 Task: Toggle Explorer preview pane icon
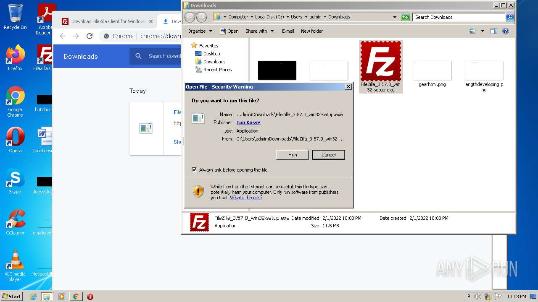pyautogui.click(x=494, y=31)
